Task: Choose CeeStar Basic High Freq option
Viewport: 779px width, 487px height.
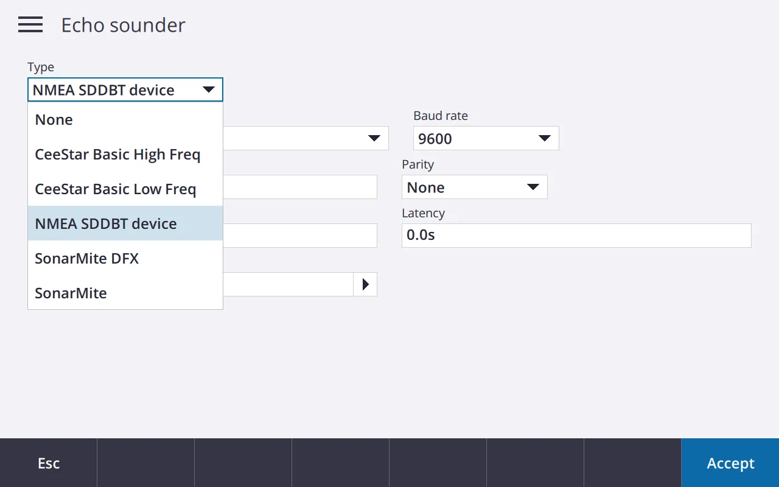Action: (x=125, y=154)
